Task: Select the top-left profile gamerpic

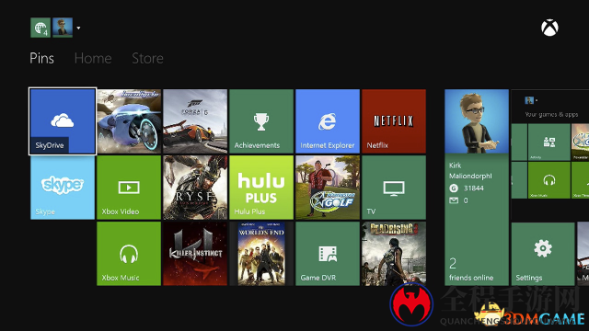Action: (63, 28)
